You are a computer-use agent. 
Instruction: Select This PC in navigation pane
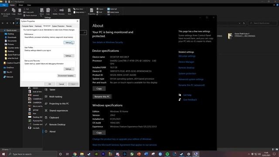8,72
